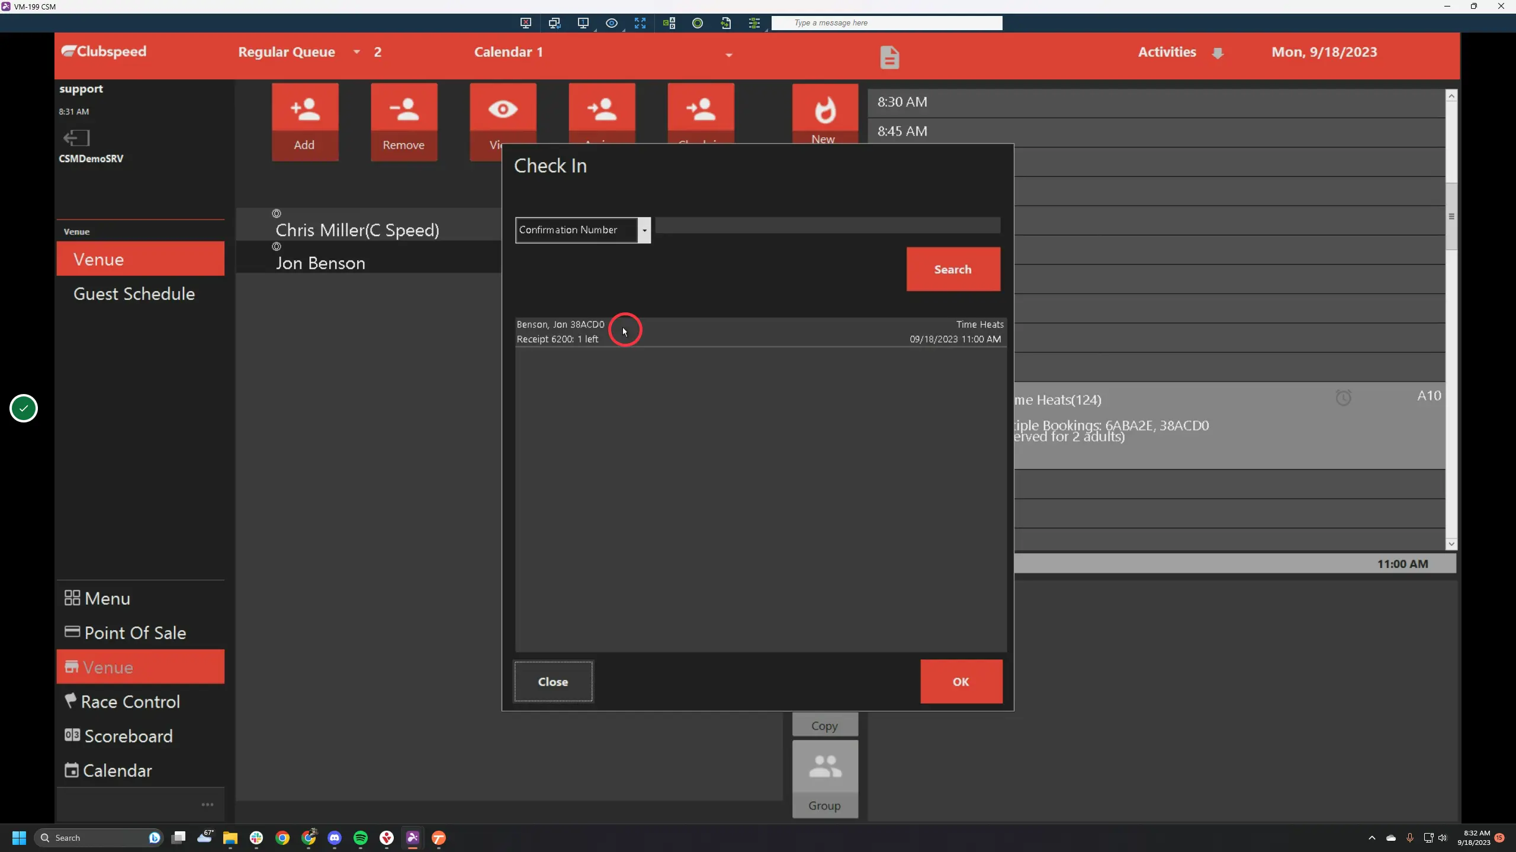1516x852 pixels.
Task: Open Race Control in the sidebar
Action: 140,701
